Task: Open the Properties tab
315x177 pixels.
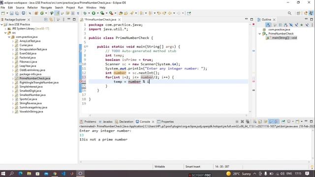Action: pyautogui.click(x=165, y=121)
